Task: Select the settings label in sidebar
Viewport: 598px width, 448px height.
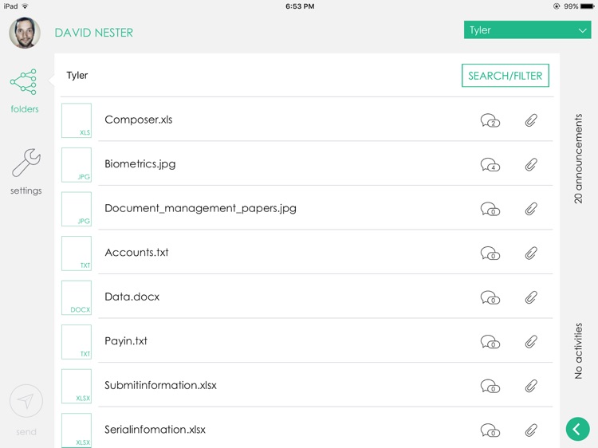Action: click(x=26, y=191)
